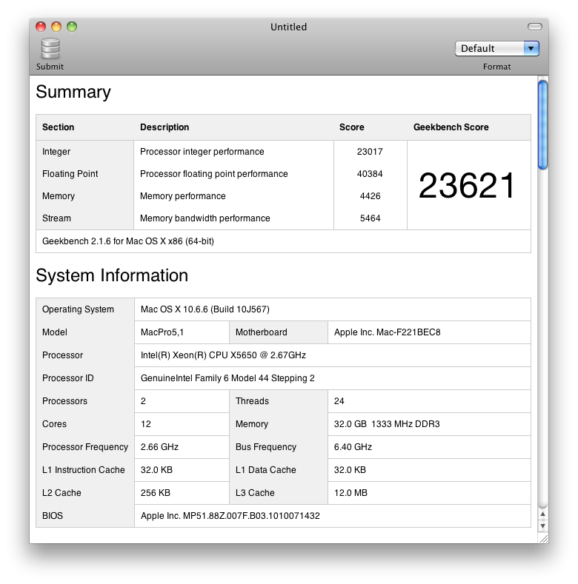Click the GenuineIntel Family 6 processor ID
The image size is (578, 584).
click(227, 378)
